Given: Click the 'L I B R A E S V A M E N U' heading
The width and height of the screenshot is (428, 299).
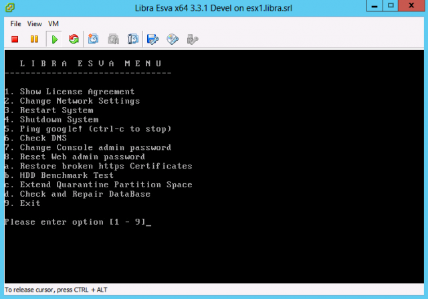Looking at the screenshot, I should (91, 64).
